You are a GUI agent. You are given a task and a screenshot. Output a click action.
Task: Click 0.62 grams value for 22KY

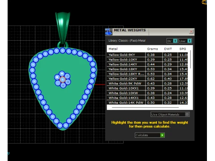(151, 79)
